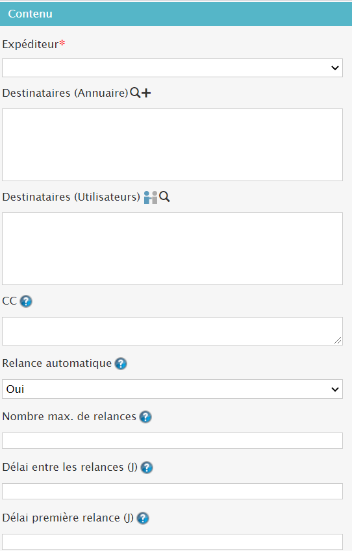The image size is (352, 552).
Task: Click the search icon beside Destinataires (Annuaire)
Action: 135,93
